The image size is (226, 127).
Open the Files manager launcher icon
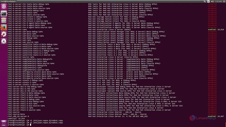click(x=4, y=20)
